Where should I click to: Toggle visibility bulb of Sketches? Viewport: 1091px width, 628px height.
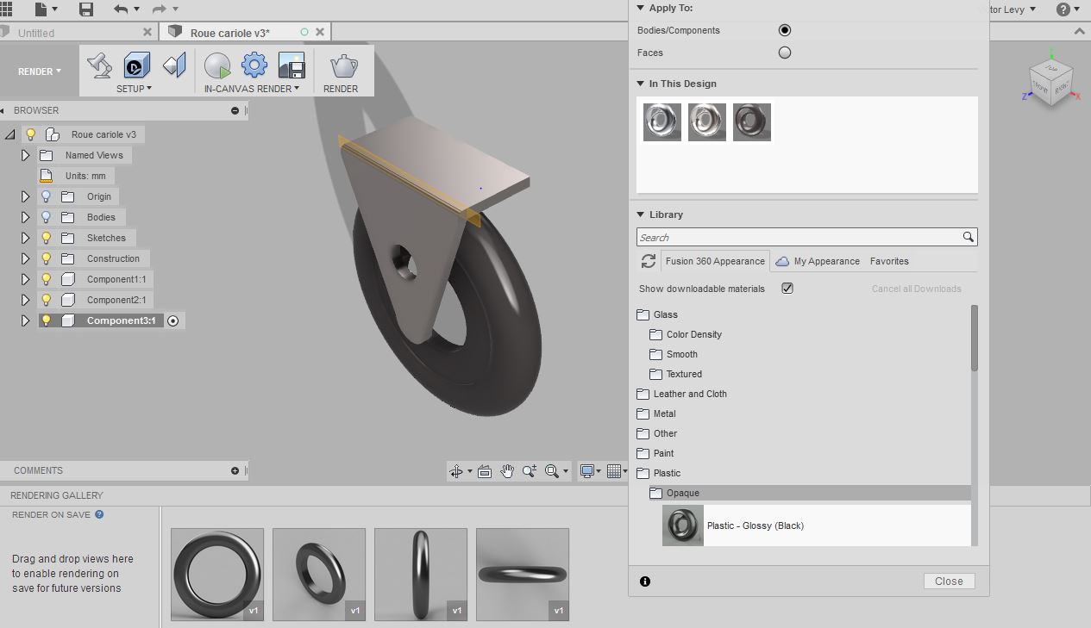tap(47, 238)
